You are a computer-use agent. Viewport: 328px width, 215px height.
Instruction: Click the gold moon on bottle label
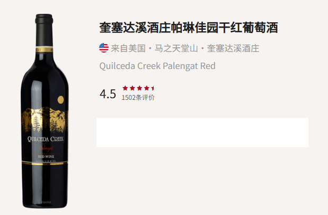[x=60, y=100]
